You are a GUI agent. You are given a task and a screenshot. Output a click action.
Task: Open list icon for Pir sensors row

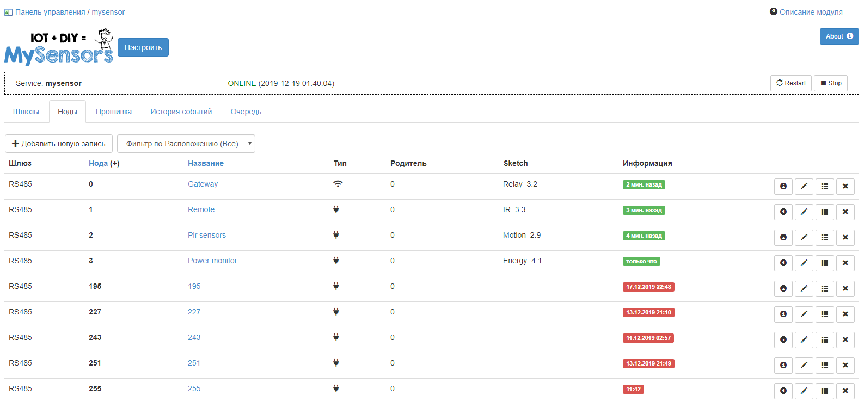click(x=824, y=237)
